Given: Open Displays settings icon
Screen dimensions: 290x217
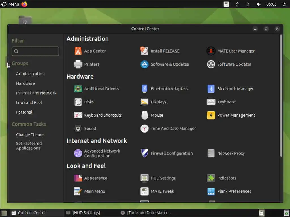Looking at the screenshot, I should [144, 102].
